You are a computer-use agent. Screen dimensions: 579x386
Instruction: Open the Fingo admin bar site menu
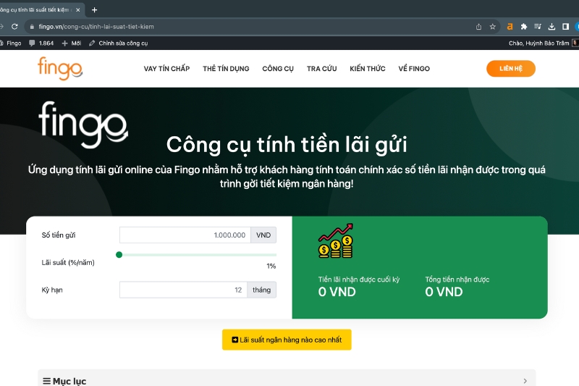coord(11,43)
